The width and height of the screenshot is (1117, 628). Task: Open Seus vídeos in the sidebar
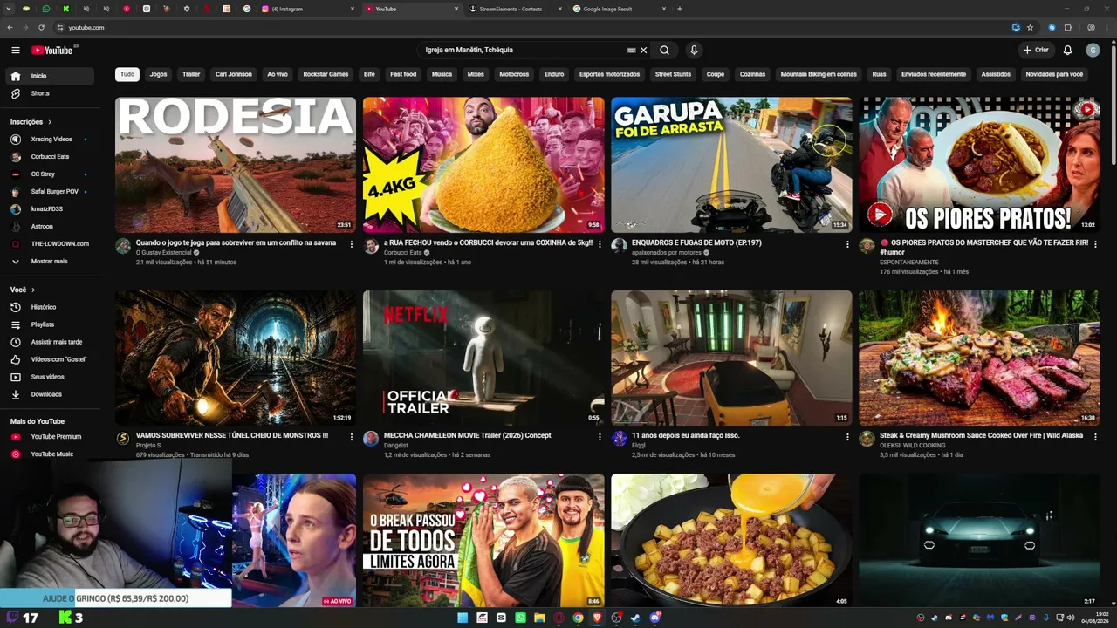(51, 377)
